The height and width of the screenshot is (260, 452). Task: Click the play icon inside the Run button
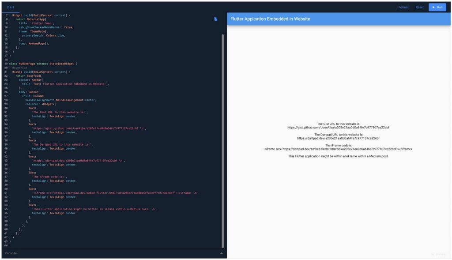click(434, 7)
